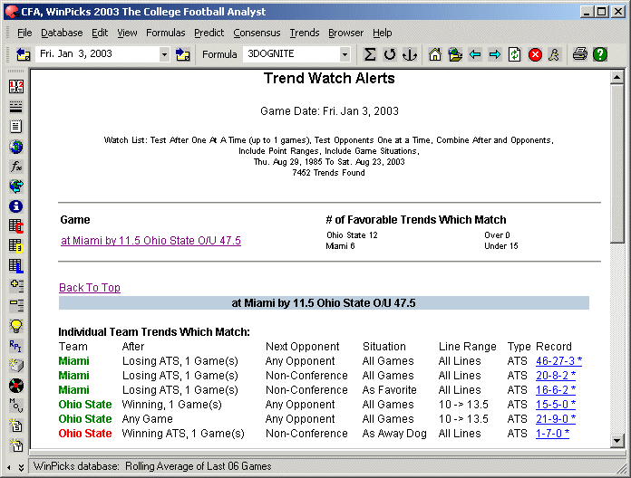This screenshot has width=631, height=478.
Task: Open the Formulas menu
Action: 165,33
